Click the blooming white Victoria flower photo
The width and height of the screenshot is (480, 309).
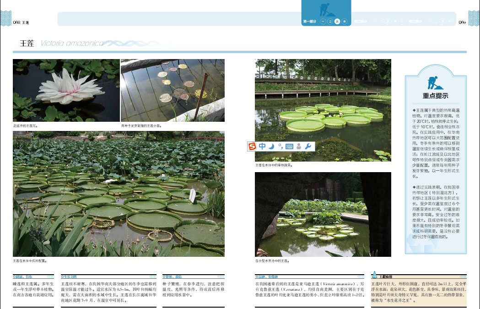(66, 90)
